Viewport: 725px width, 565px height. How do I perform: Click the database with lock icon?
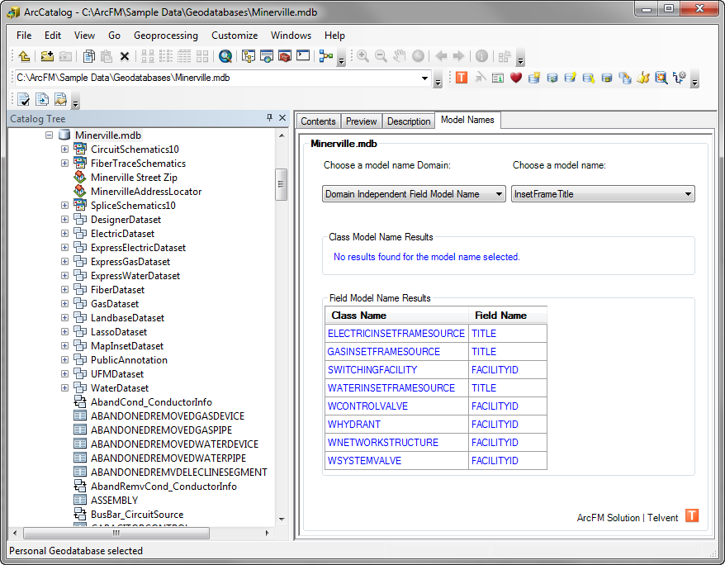click(x=607, y=78)
